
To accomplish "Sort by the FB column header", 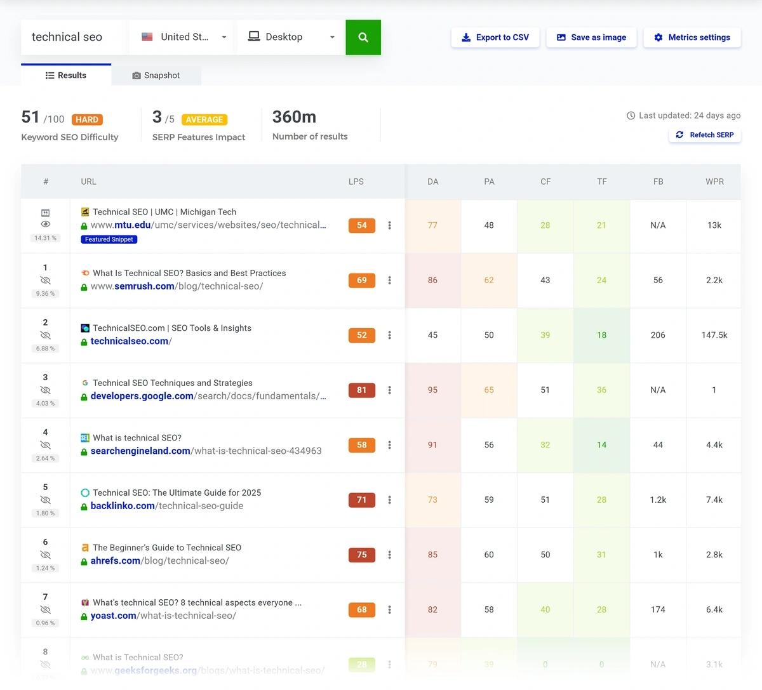I will (658, 182).
